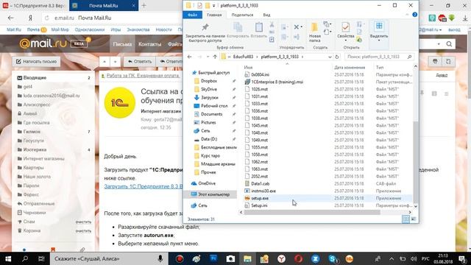Go up one folder level in Explorer
Viewport: 471px width, 265px height.
pyautogui.click(x=215, y=57)
